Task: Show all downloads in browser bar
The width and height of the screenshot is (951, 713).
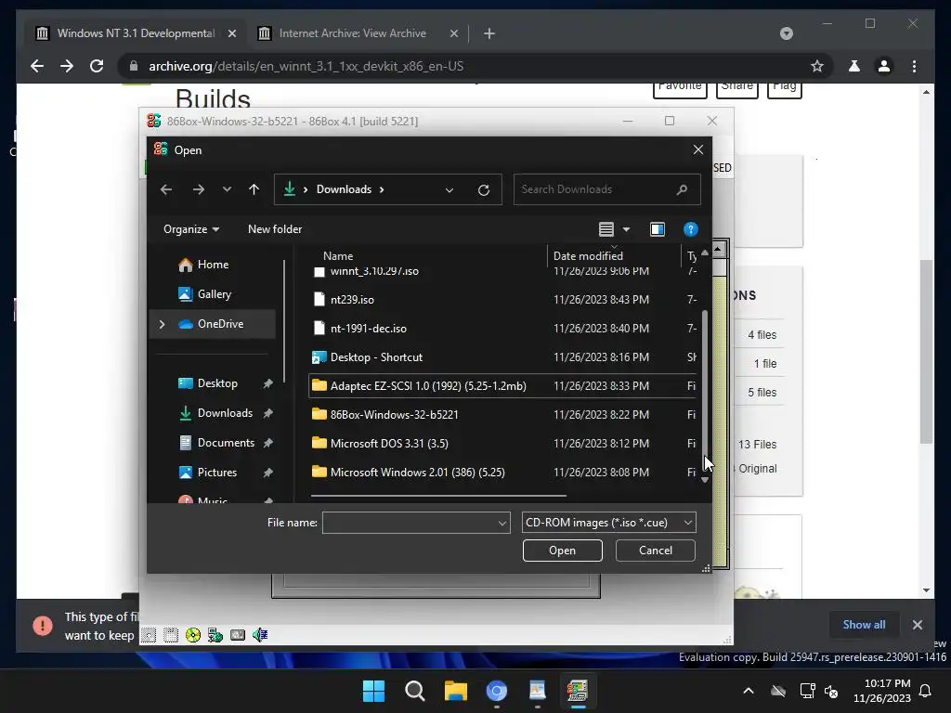Action: 864,625
